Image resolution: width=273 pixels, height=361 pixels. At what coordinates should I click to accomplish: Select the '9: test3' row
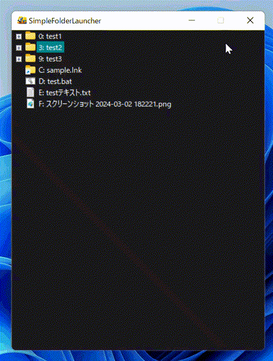(50, 59)
